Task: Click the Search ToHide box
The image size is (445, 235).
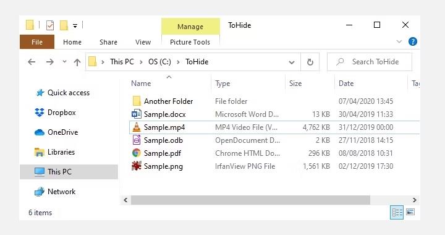Action: [x=369, y=62]
